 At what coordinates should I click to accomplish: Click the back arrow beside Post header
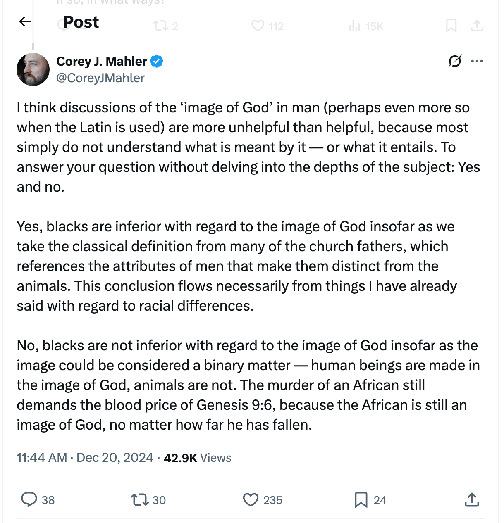25,21
